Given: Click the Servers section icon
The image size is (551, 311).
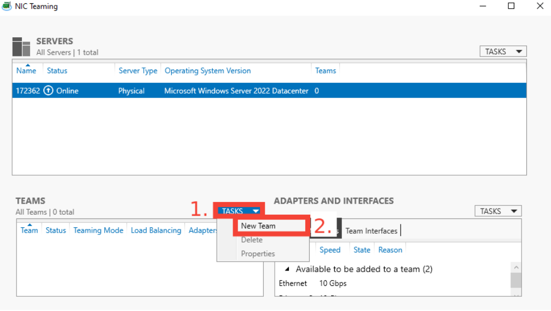Looking at the screenshot, I should coord(21,47).
